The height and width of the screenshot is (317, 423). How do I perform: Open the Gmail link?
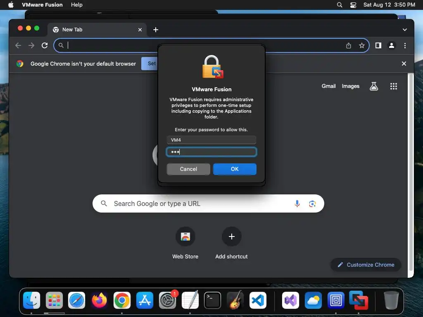click(328, 86)
